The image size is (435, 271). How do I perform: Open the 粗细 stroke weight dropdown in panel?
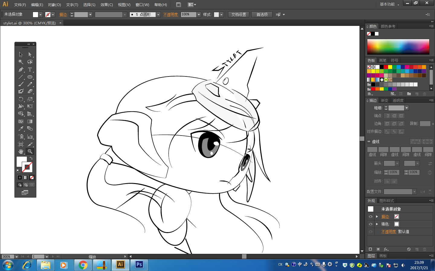[407, 108]
